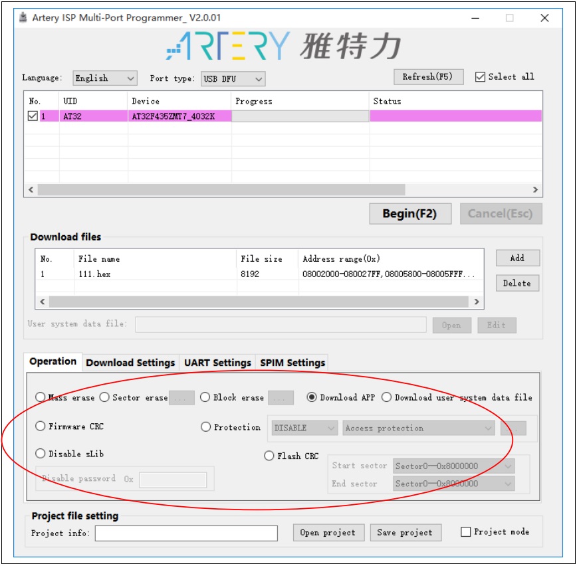Viewport: 577px width, 566px height.
Task: Select device AT32F435ZMT7_4032K in the list
Action: pos(173,116)
